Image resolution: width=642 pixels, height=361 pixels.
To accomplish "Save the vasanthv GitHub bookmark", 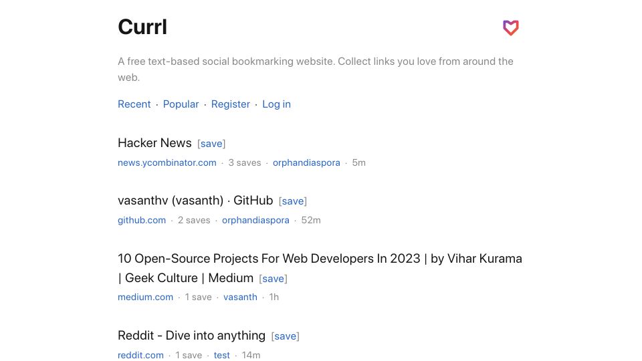I will point(293,201).
